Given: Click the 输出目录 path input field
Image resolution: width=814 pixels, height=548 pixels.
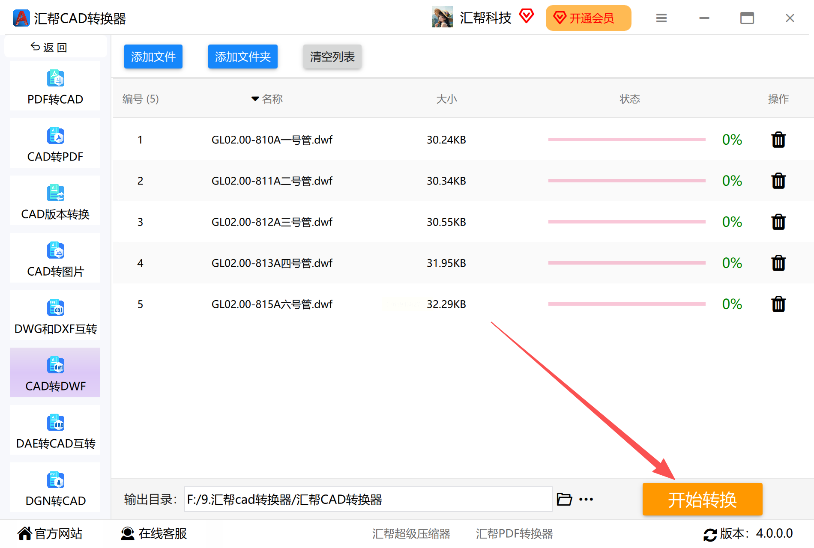Looking at the screenshot, I should [368, 499].
